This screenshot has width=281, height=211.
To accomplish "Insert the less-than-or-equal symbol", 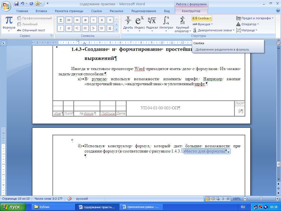I will pyautogui.click(x=110, y=28).
